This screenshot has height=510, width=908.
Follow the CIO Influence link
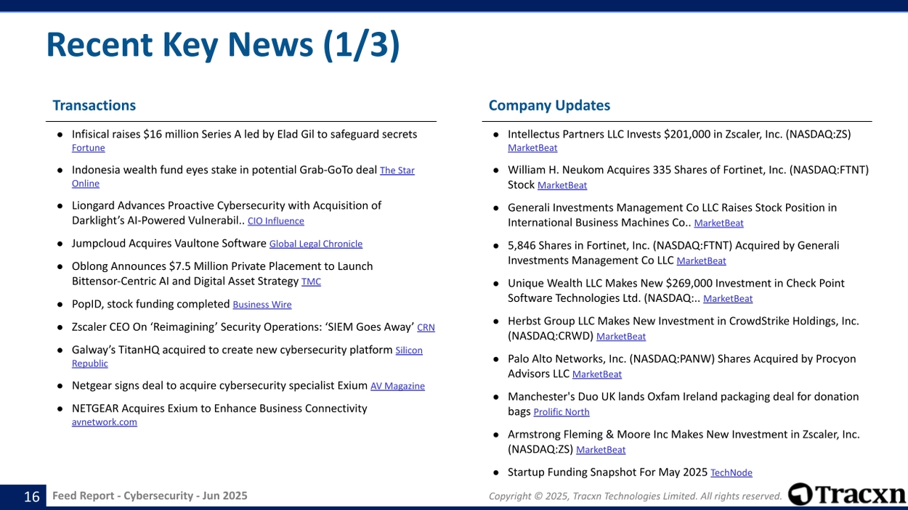pyautogui.click(x=276, y=221)
